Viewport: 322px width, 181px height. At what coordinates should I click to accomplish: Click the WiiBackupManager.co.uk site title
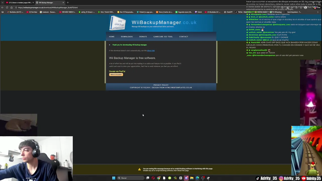164,22
